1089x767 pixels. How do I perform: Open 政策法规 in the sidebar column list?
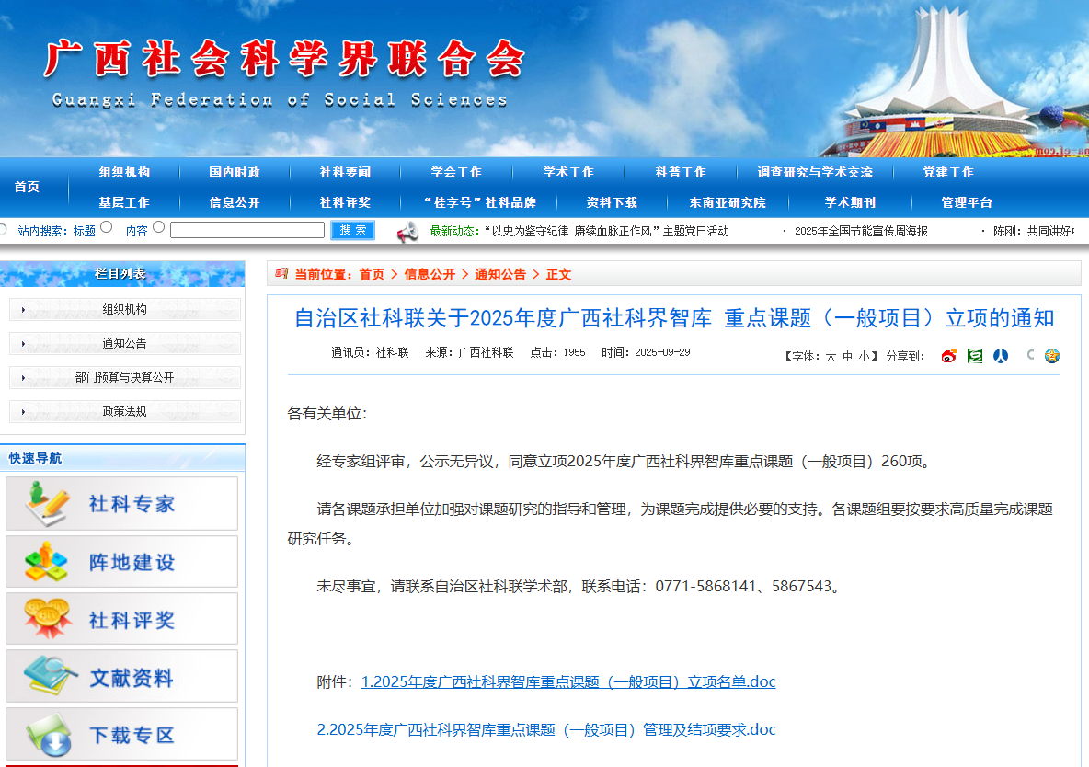pos(124,411)
